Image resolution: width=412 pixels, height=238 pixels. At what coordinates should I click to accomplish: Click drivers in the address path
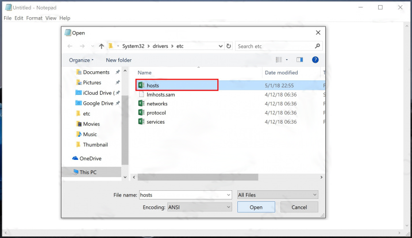(160, 46)
